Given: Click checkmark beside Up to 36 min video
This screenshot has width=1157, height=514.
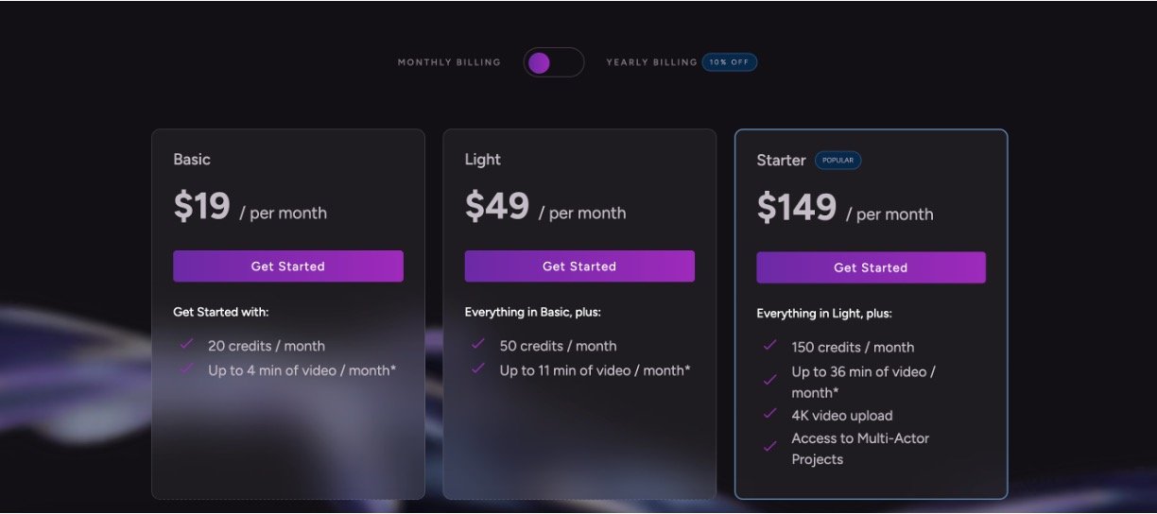Looking at the screenshot, I should 769,381.
